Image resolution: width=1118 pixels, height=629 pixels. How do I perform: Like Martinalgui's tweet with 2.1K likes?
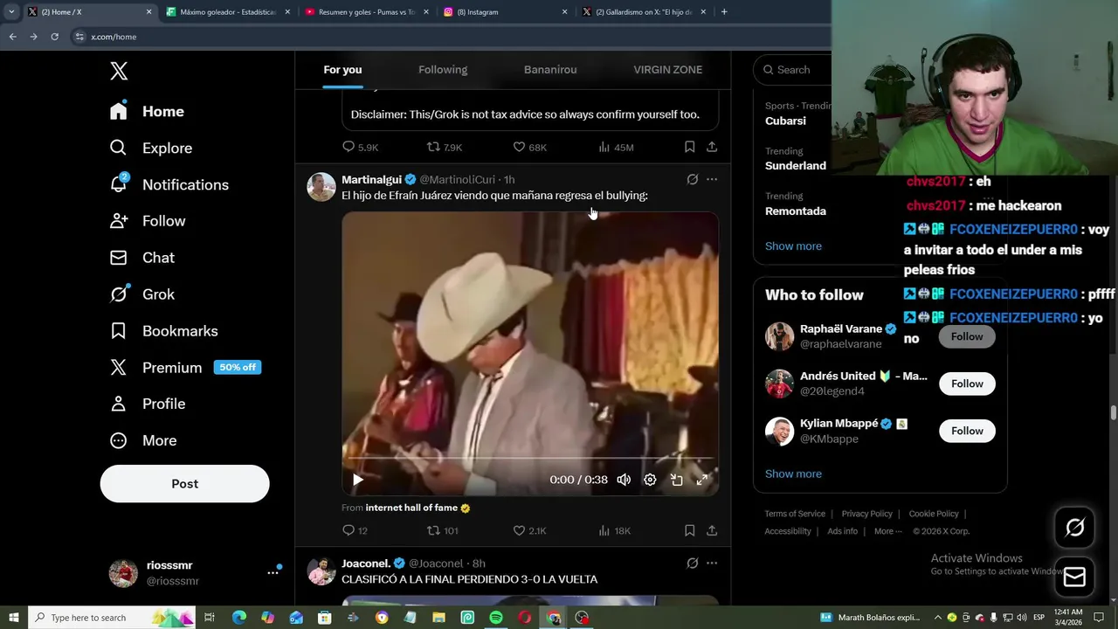529,530
